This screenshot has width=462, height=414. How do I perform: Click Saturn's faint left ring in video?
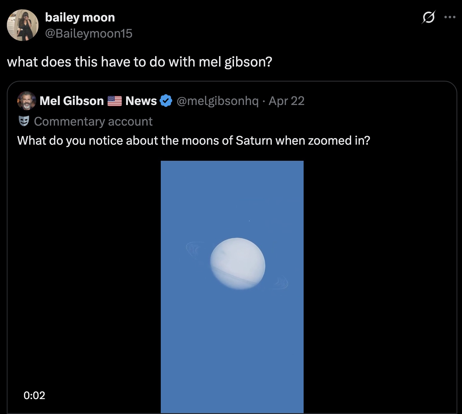tap(193, 249)
